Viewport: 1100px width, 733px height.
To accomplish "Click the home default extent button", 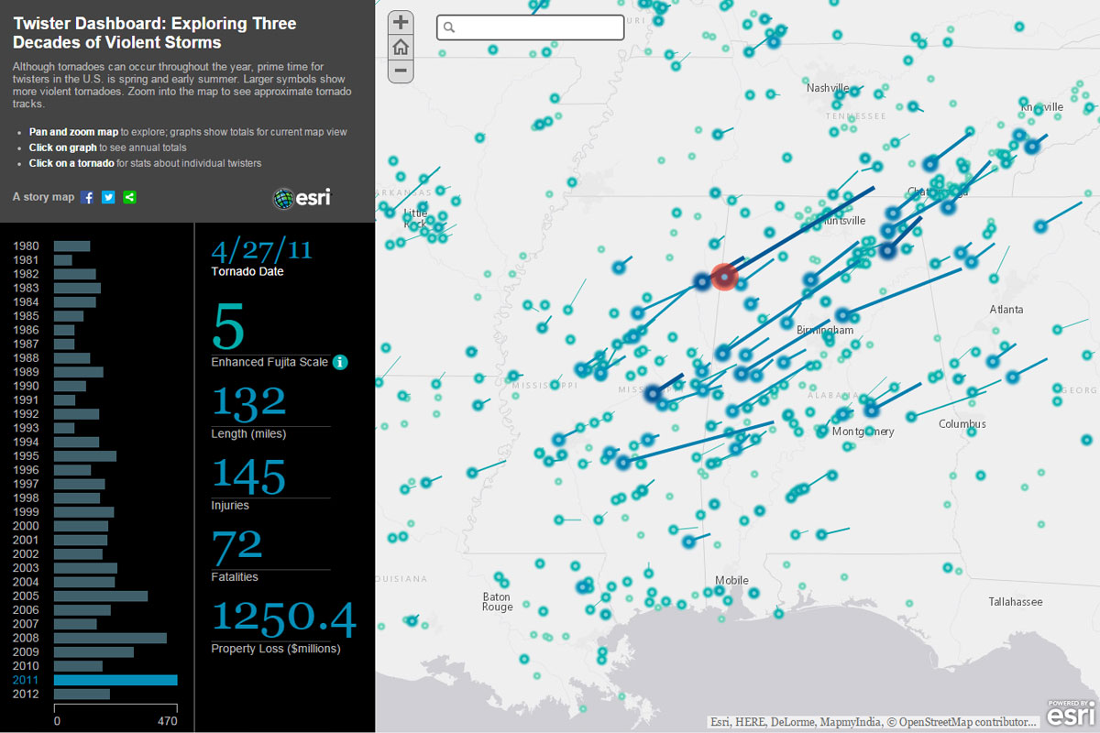I will click(x=401, y=48).
